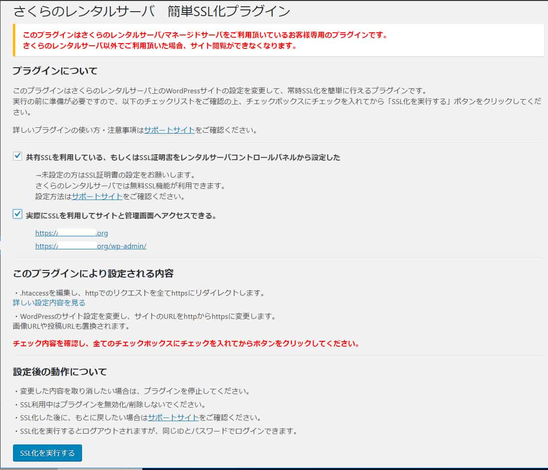Expand 詳しい設定内容を見る
Image resolution: width=548 pixels, height=470 pixels.
tap(49, 303)
